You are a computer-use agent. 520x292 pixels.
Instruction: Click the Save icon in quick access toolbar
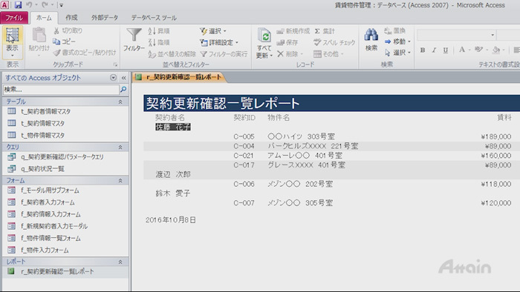[18, 5]
